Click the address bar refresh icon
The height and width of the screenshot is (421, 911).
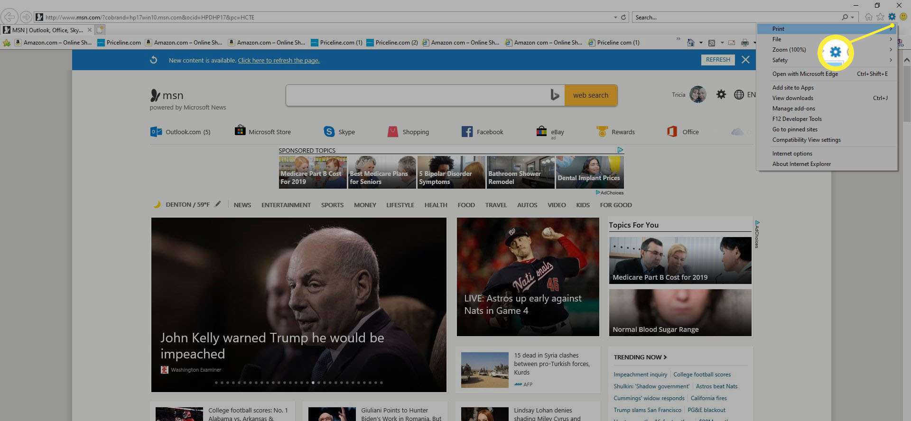click(623, 17)
